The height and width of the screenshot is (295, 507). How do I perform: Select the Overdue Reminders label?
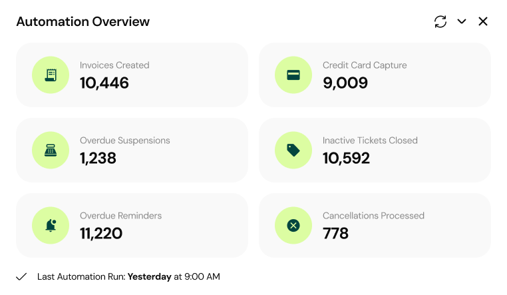pyautogui.click(x=120, y=216)
